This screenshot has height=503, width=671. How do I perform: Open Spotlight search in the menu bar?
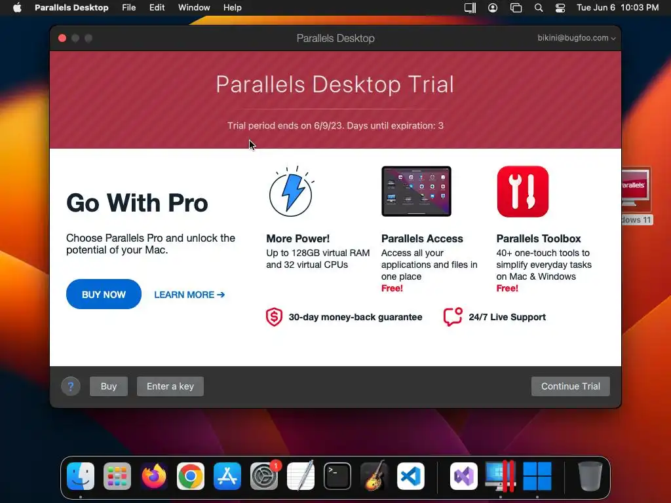click(539, 8)
